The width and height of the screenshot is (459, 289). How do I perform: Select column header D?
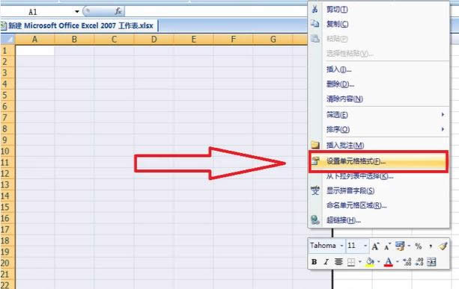click(x=154, y=39)
